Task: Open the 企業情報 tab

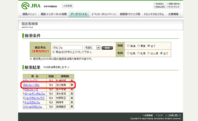Action: click(x=173, y=14)
